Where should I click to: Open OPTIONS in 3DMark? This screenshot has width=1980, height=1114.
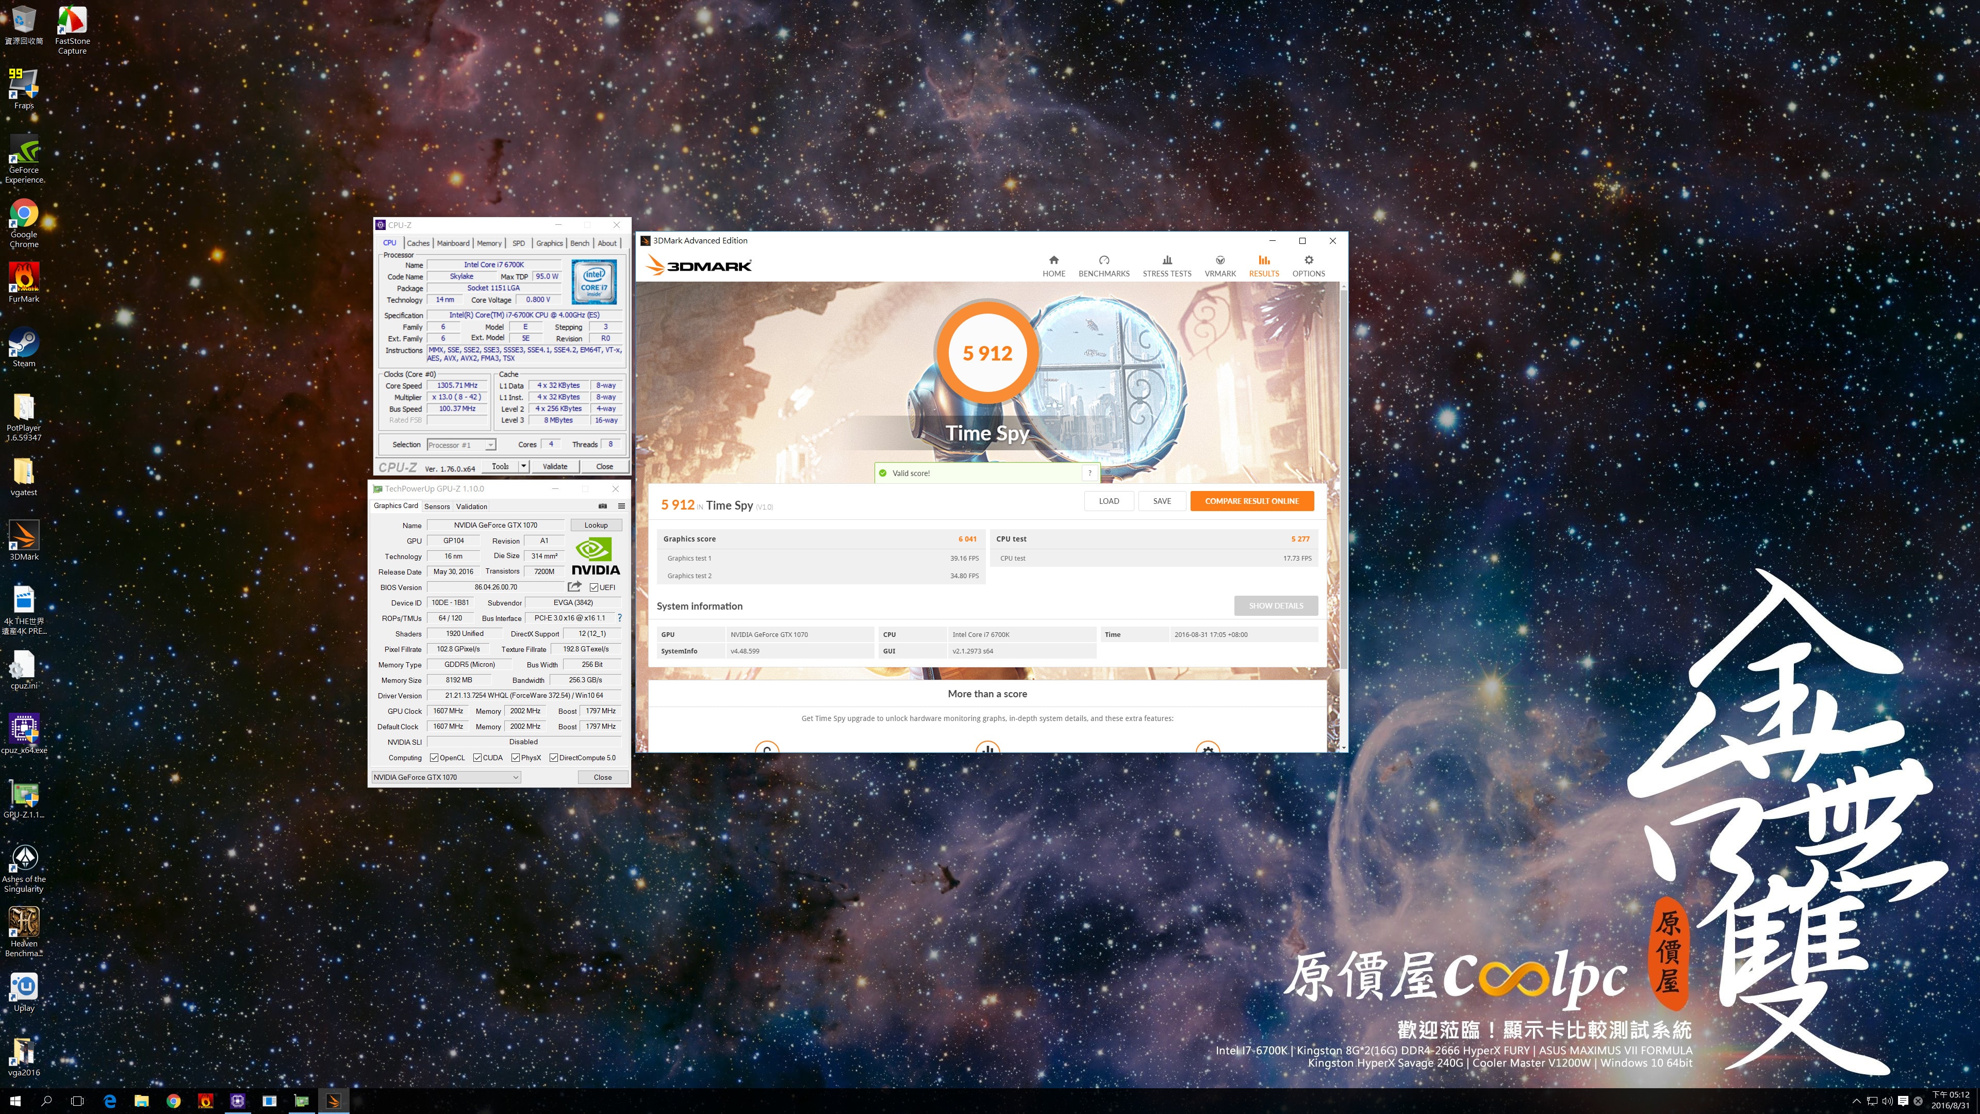coord(1308,266)
